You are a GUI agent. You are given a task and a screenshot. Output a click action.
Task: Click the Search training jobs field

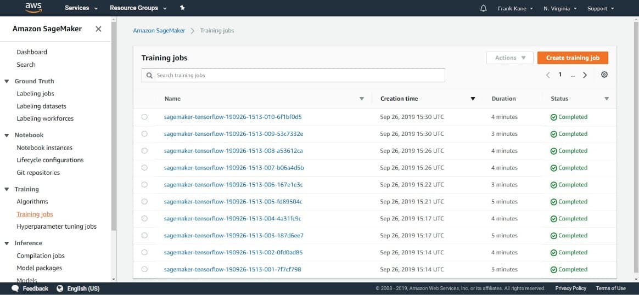[x=293, y=75]
